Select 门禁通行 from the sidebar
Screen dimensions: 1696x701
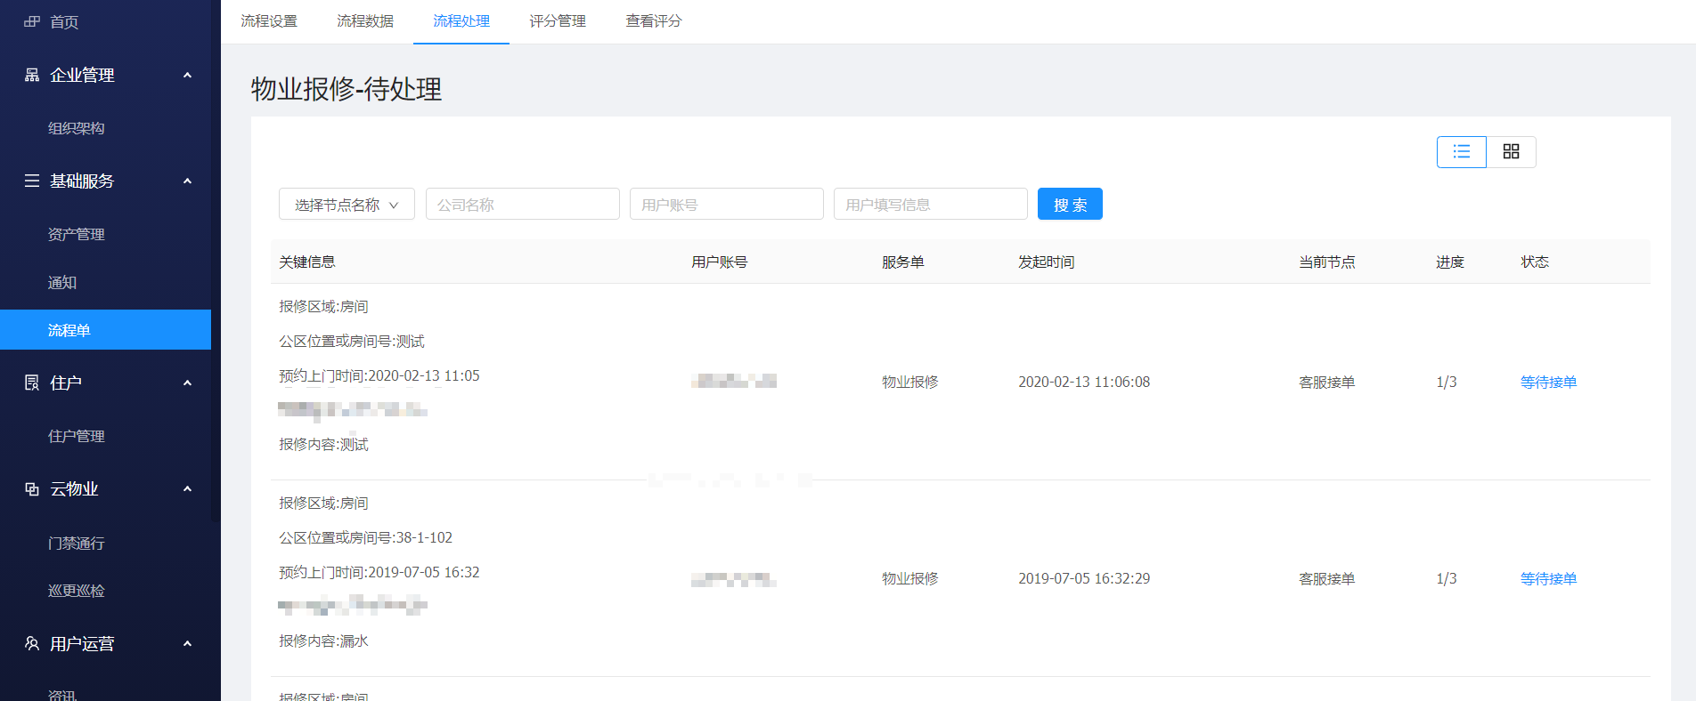[x=77, y=543]
